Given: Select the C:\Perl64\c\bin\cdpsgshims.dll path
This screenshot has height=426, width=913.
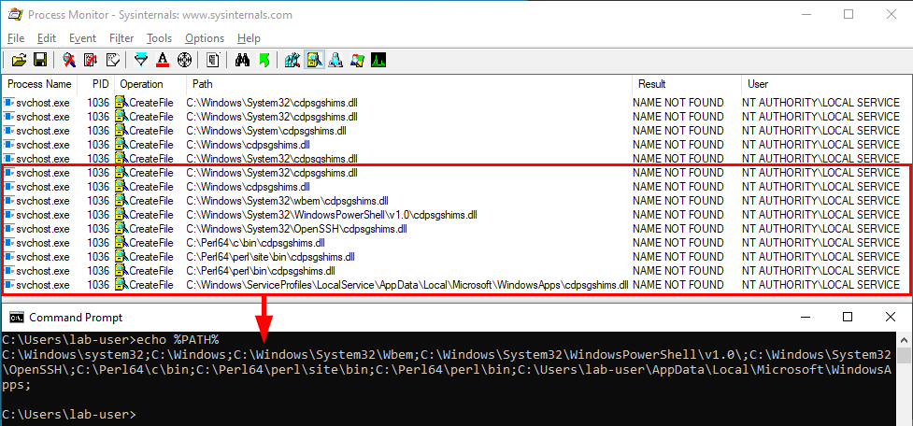Looking at the screenshot, I should pyautogui.click(x=256, y=243).
